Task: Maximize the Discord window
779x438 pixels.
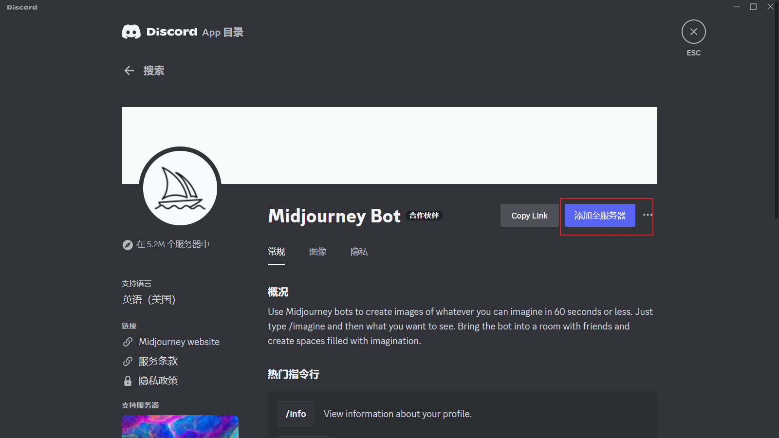Action: [754, 7]
